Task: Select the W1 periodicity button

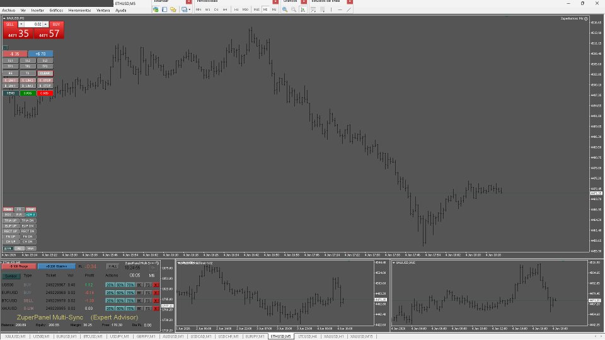Action: [x=207, y=9]
